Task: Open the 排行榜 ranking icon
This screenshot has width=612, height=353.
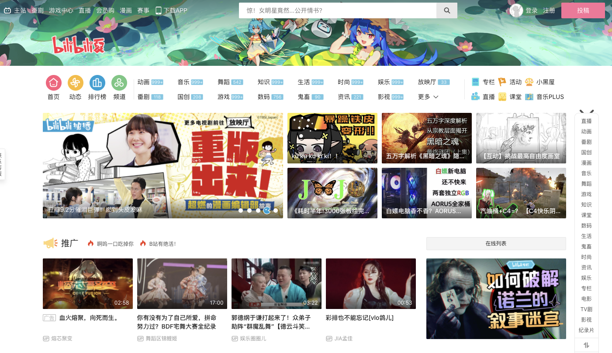Action: click(97, 83)
